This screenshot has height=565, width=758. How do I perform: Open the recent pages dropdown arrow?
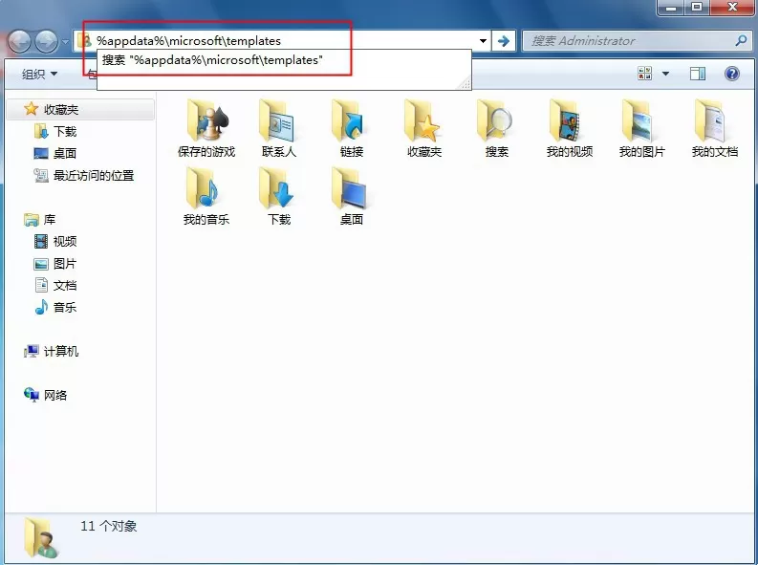tap(65, 41)
